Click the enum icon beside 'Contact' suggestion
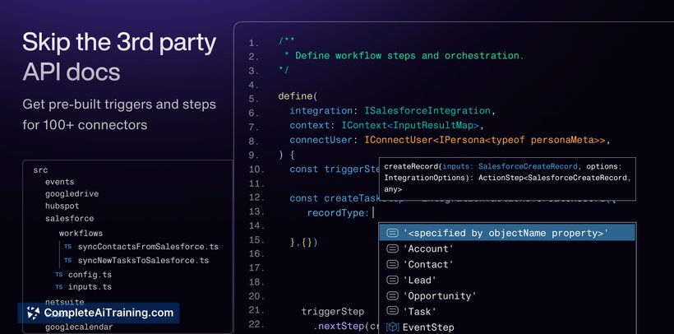The width and height of the screenshot is (674, 334). (392, 264)
